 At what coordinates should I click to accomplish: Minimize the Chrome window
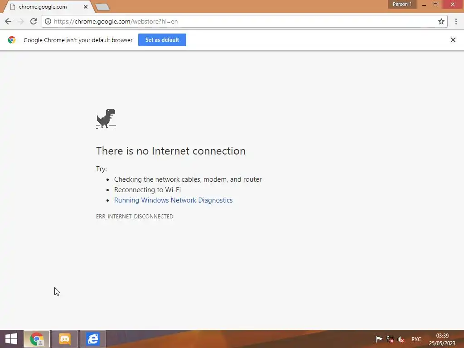(x=424, y=5)
